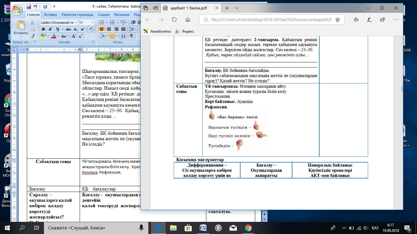Increase font size with the enlarge-A button
This screenshot has width=417, height=234.
click(74, 36)
